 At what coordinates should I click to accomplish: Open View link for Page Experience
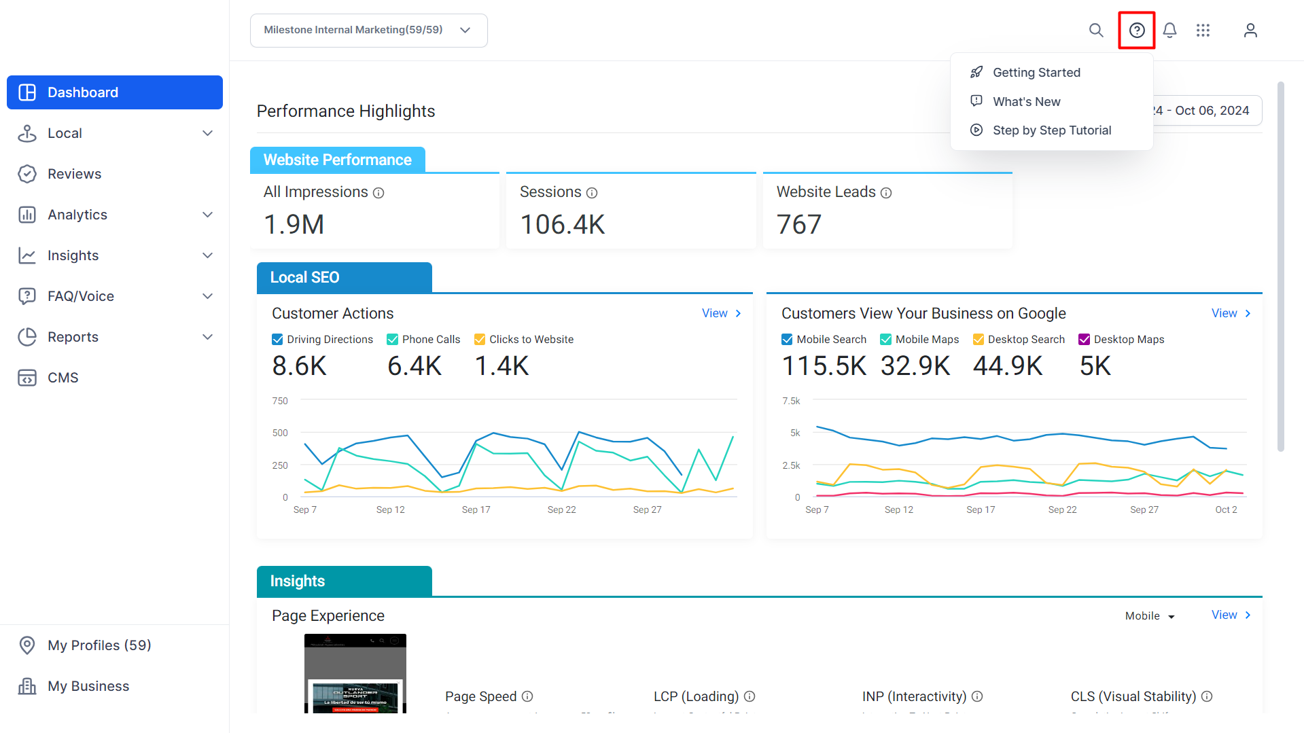click(1231, 615)
